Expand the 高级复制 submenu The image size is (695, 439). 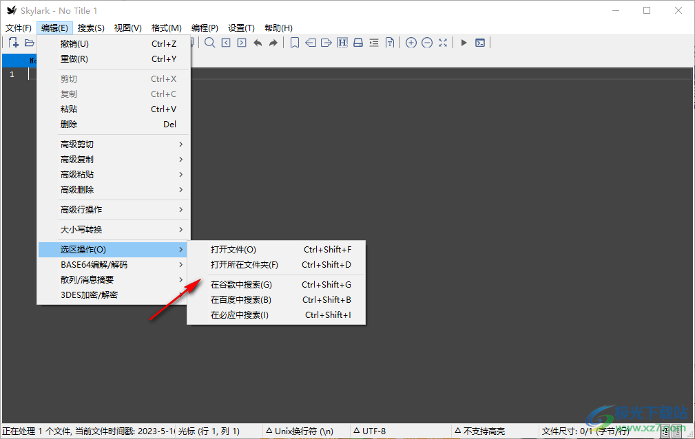114,160
